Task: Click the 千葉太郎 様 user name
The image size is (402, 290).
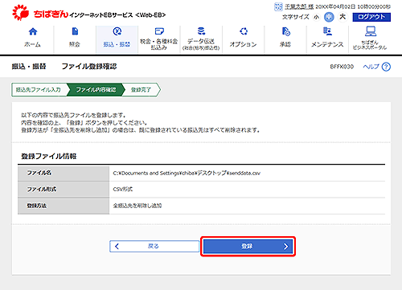Action: pyautogui.click(x=299, y=6)
